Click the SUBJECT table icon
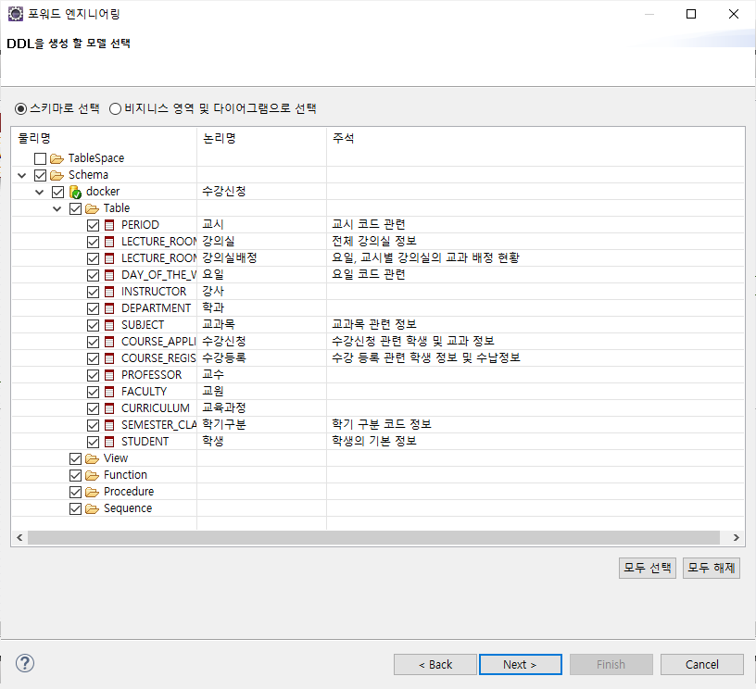 (x=109, y=325)
